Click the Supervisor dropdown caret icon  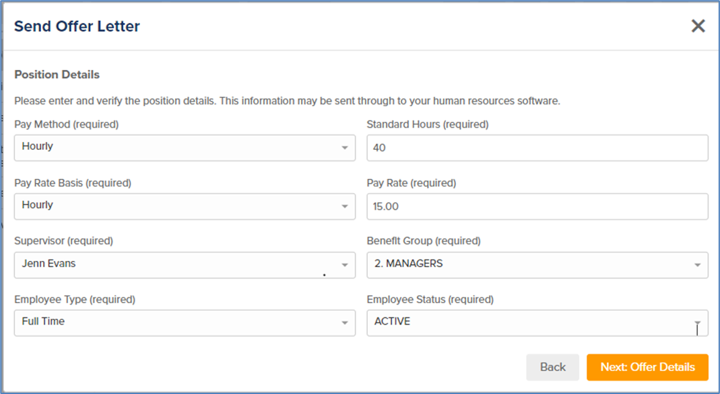pos(344,265)
